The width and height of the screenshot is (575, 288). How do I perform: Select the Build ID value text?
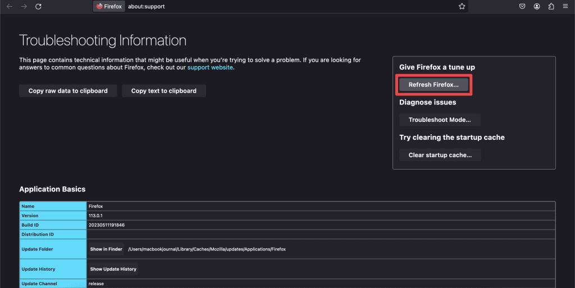pyautogui.click(x=107, y=225)
